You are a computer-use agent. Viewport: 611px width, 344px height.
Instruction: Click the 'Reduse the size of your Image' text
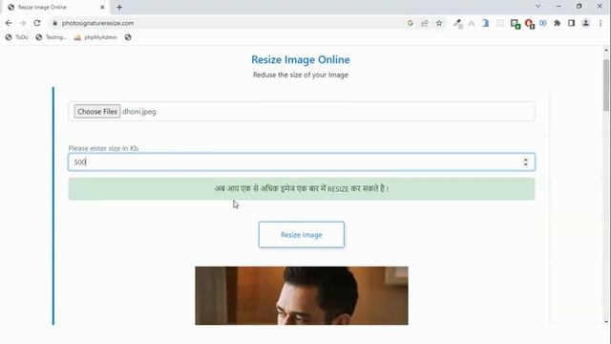[x=301, y=75]
